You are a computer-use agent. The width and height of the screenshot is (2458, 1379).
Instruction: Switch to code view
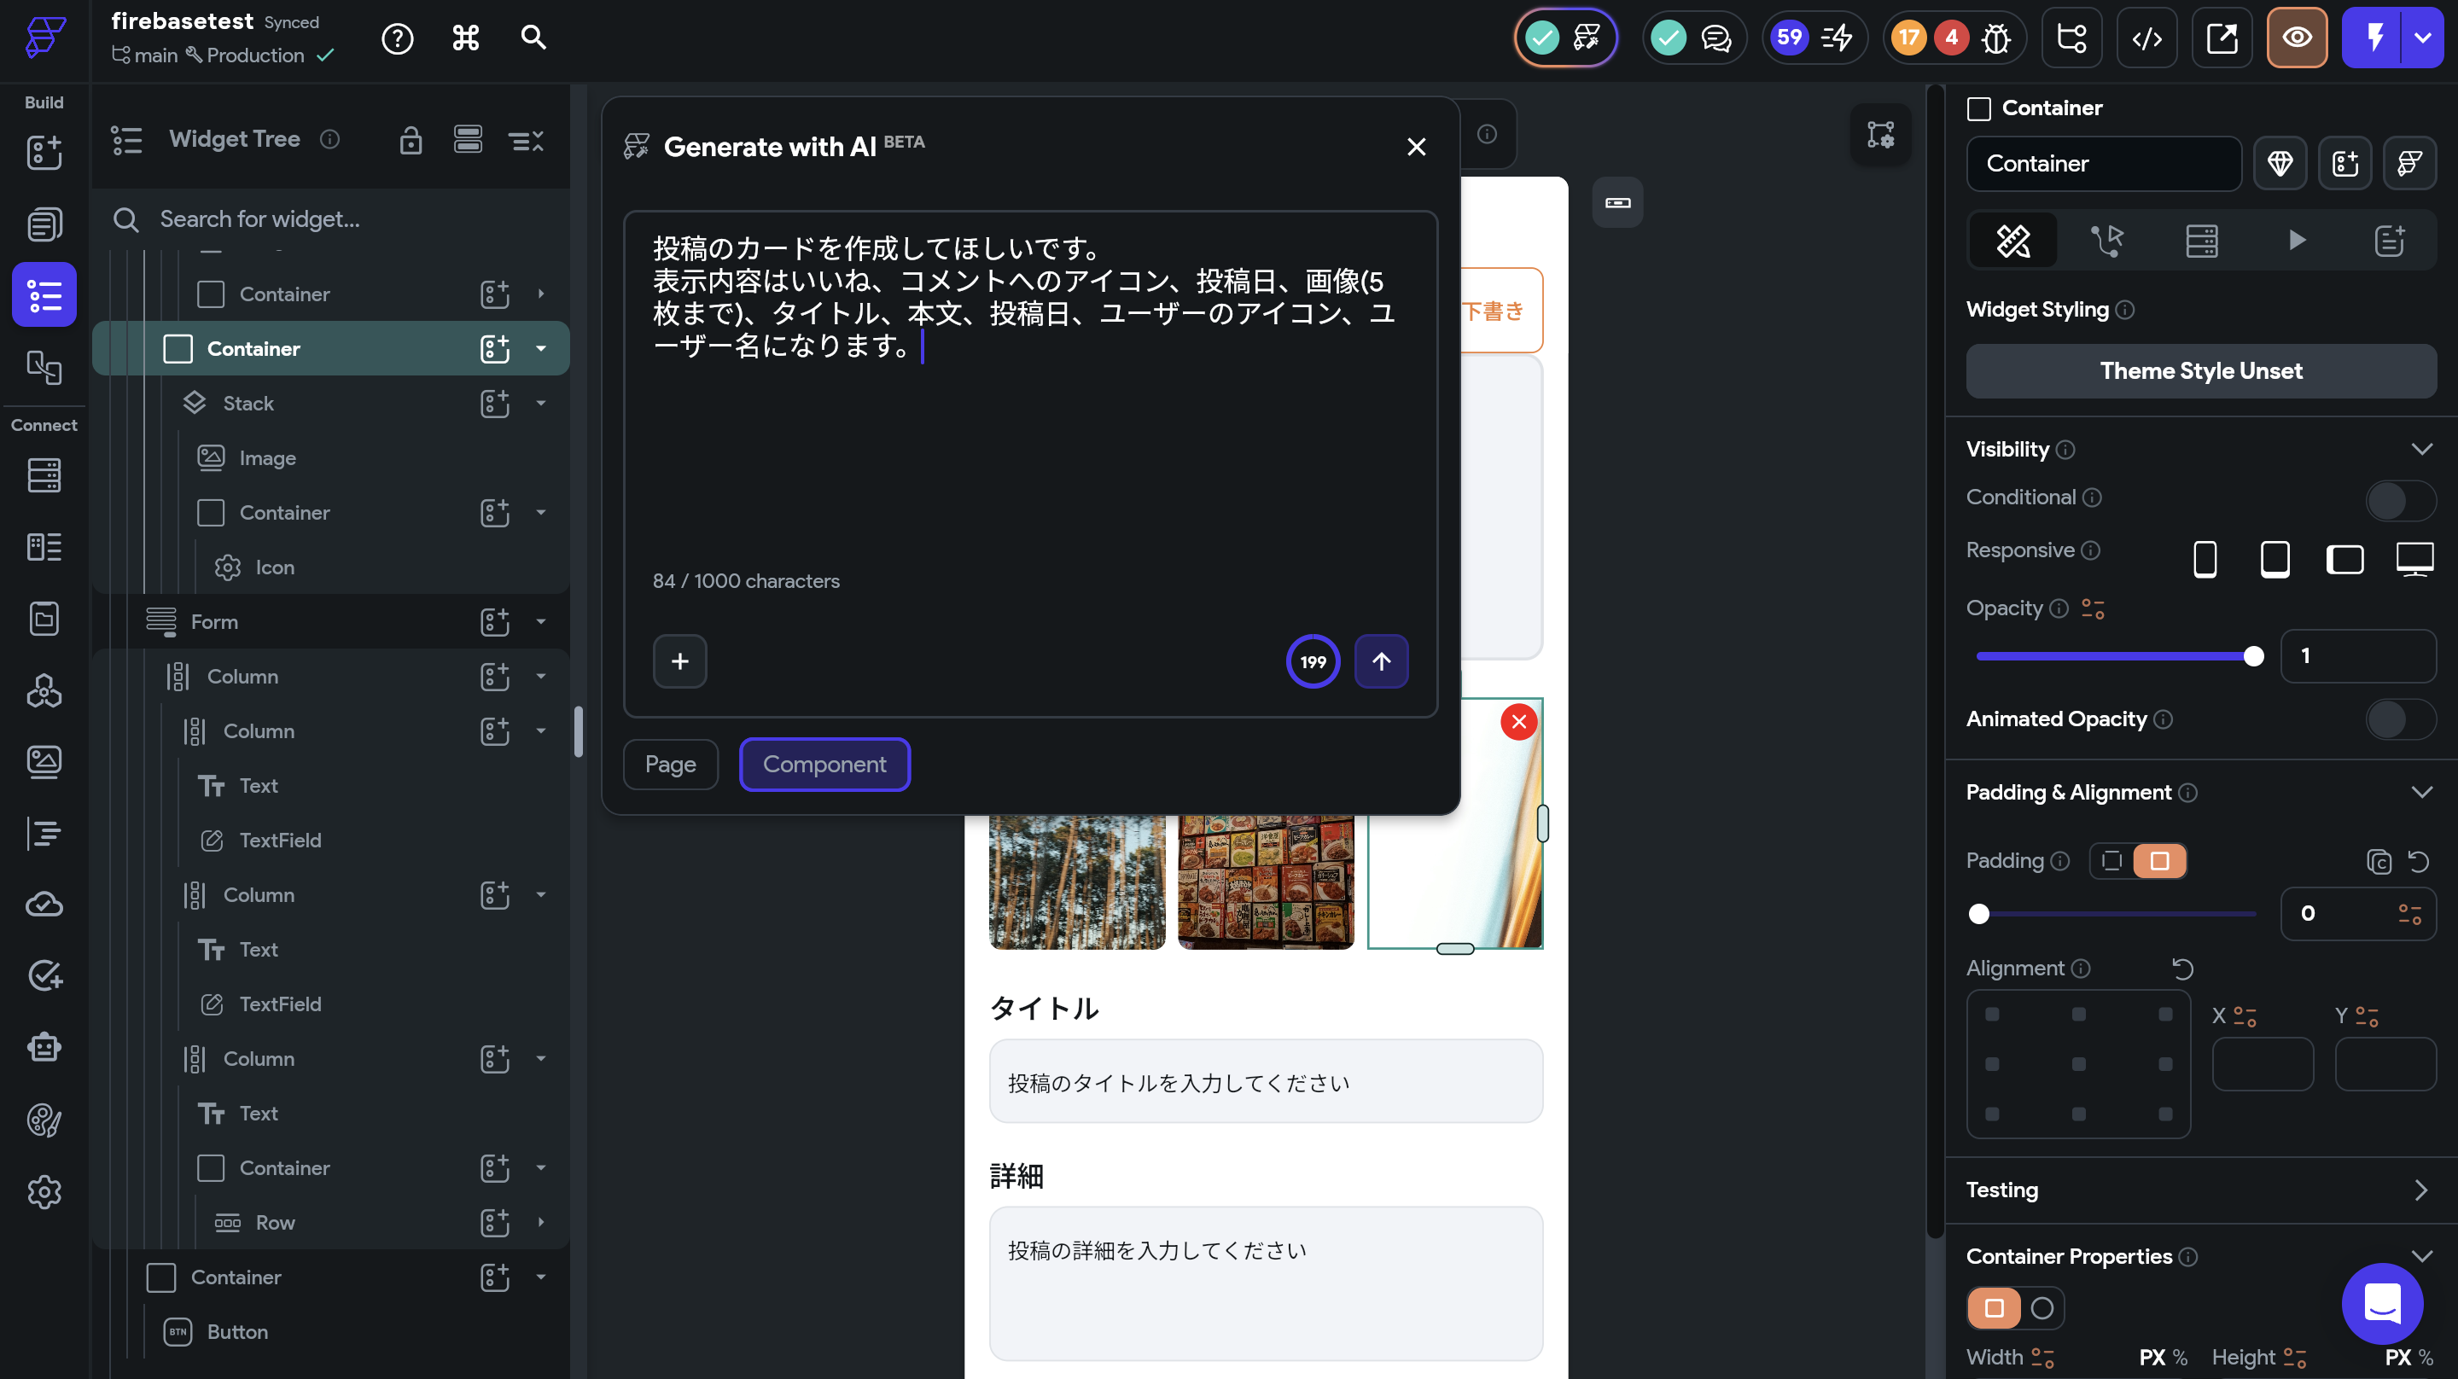coord(2147,38)
